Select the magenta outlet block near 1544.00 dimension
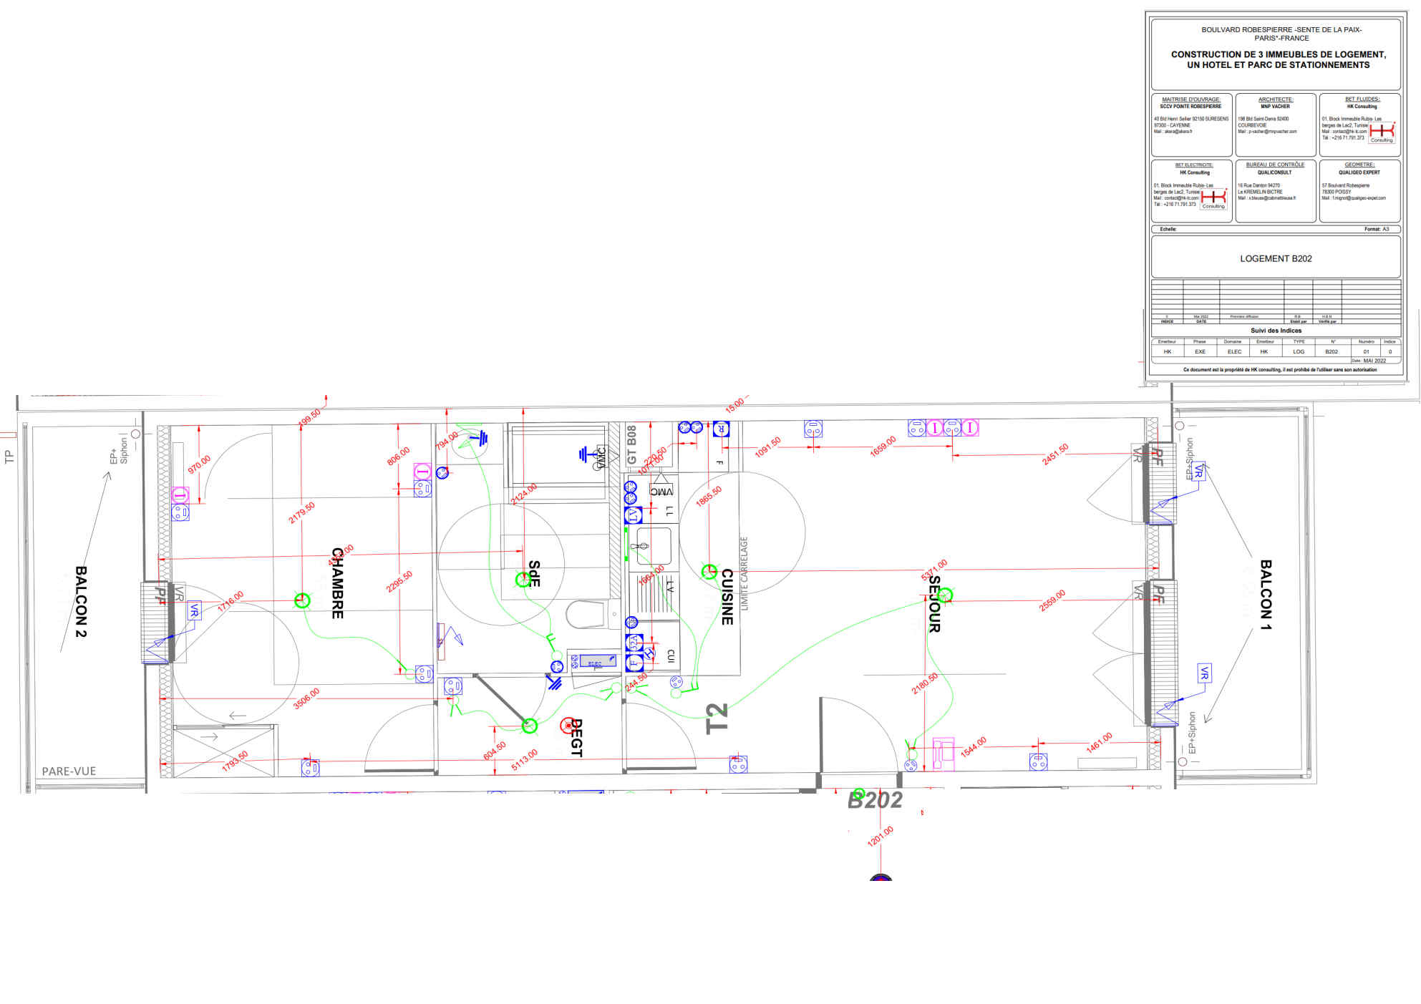Screen dimensions: 1421x1004 tap(944, 753)
